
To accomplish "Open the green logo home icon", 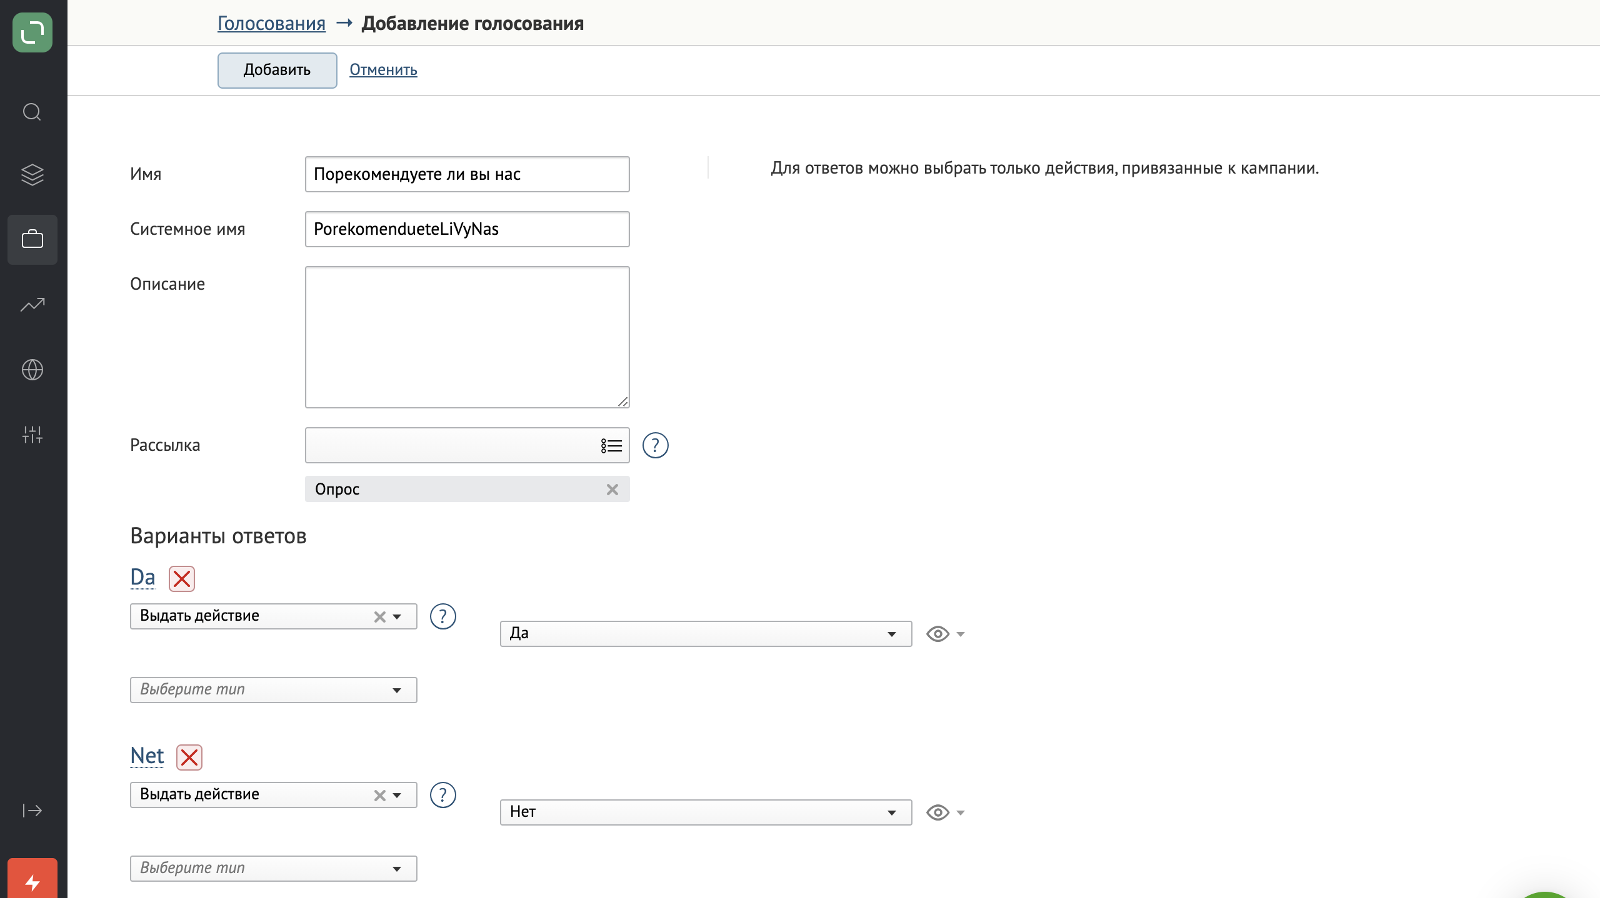I will [x=32, y=32].
